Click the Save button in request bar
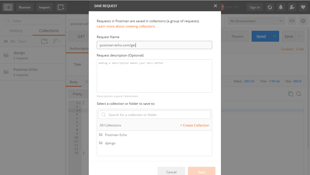 pyautogui.click(x=289, y=36)
